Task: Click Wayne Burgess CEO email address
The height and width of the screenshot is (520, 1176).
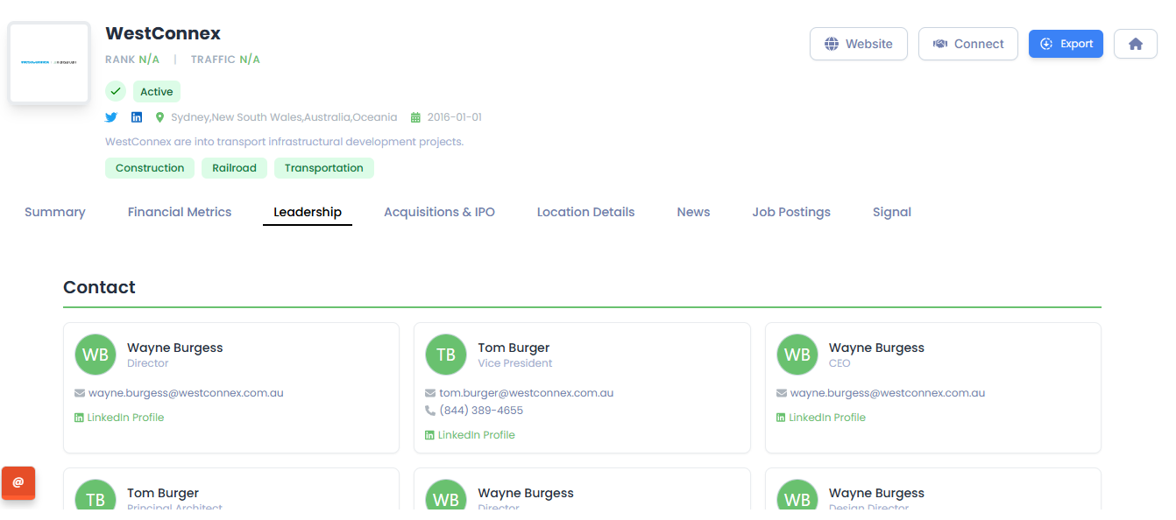Action: [888, 393]
